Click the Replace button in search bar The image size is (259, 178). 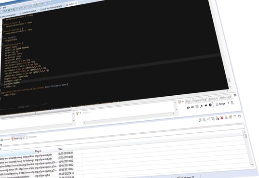click(x=213, y=99)
